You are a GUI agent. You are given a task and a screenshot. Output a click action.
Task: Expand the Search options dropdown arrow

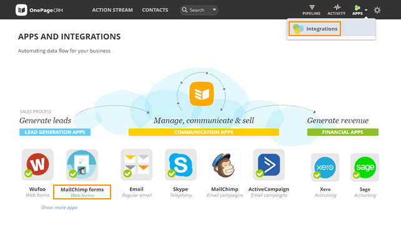pos(214,10)
